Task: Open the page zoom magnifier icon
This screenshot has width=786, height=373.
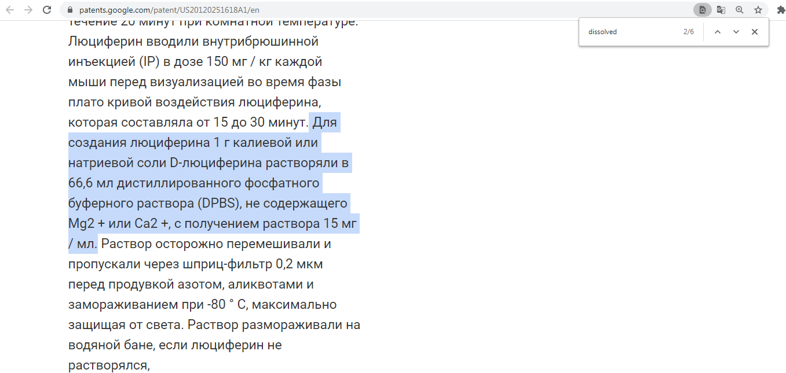Action: point(739,10)
